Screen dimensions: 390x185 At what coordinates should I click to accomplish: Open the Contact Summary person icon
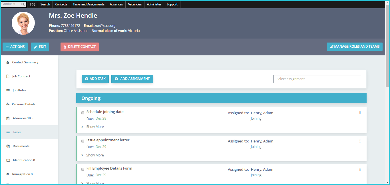pyautogui.click(x=8, y=62)
